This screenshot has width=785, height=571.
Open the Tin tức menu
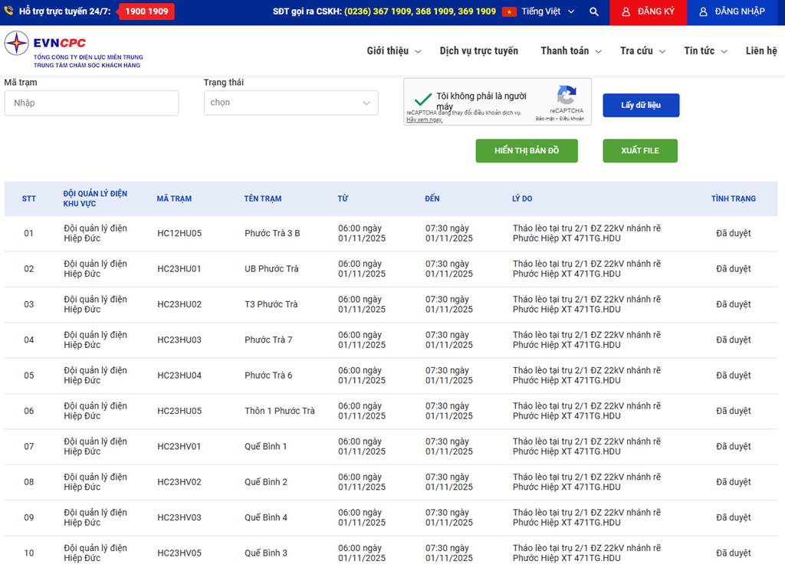tap(705, 51)
